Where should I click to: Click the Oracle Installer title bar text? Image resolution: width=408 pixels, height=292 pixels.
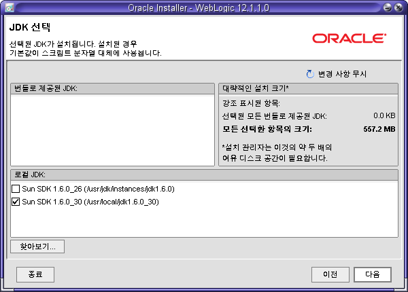(204, 7)
